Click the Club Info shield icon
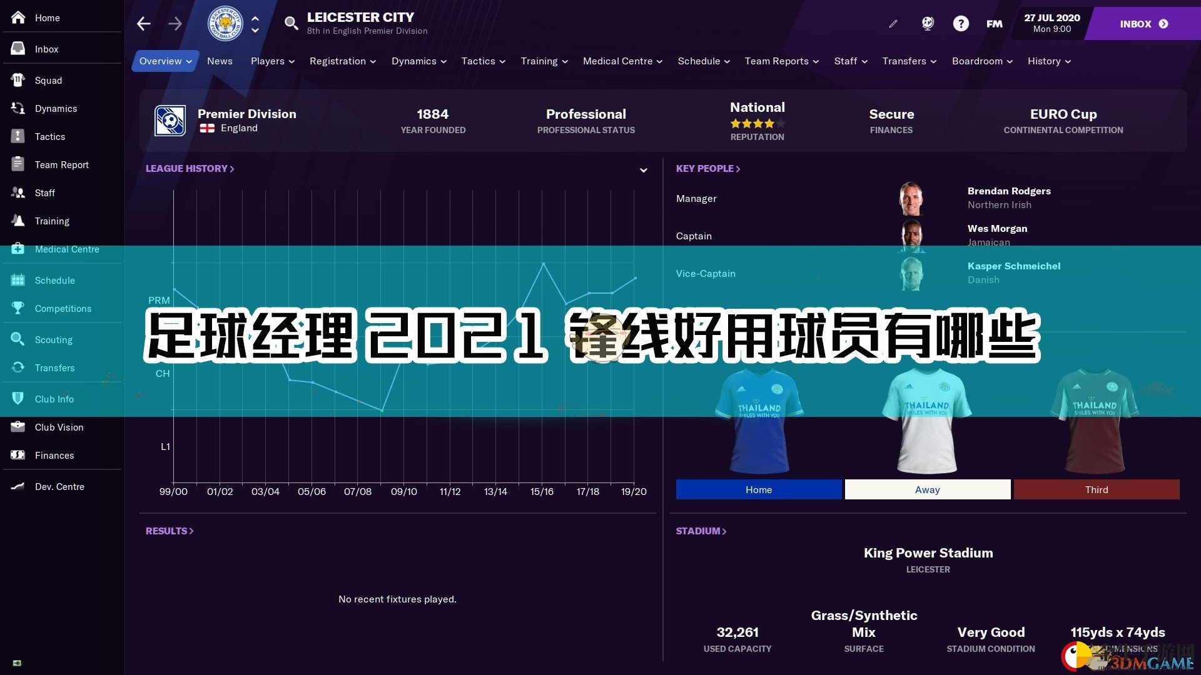The image size is (1201, 675). tap(18, 399)
